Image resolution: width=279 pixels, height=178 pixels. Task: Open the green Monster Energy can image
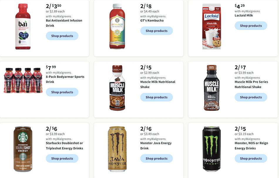(211, 149)
